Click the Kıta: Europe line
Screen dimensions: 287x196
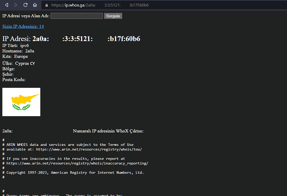point(15,56)
